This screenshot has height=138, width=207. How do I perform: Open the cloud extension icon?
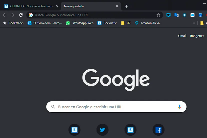[193, 15]
